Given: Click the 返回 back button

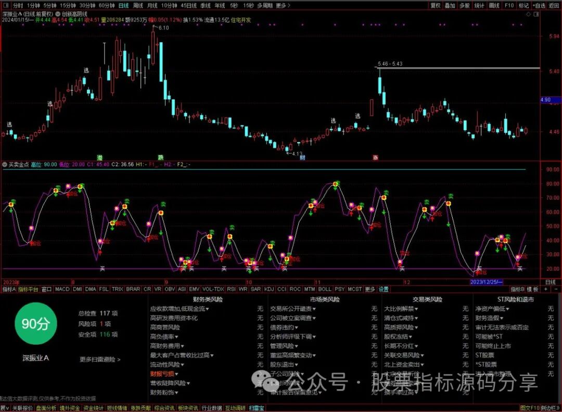Looking at the screenshot, I should coord(554,5).
